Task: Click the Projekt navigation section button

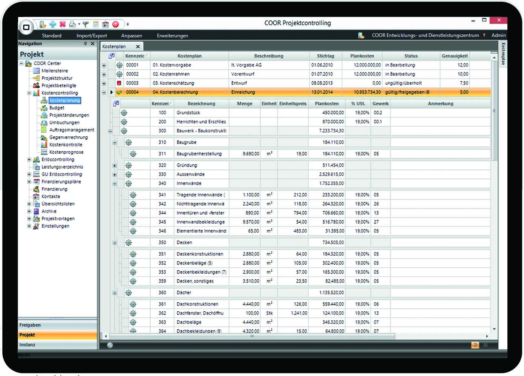Action: point(57,335)
